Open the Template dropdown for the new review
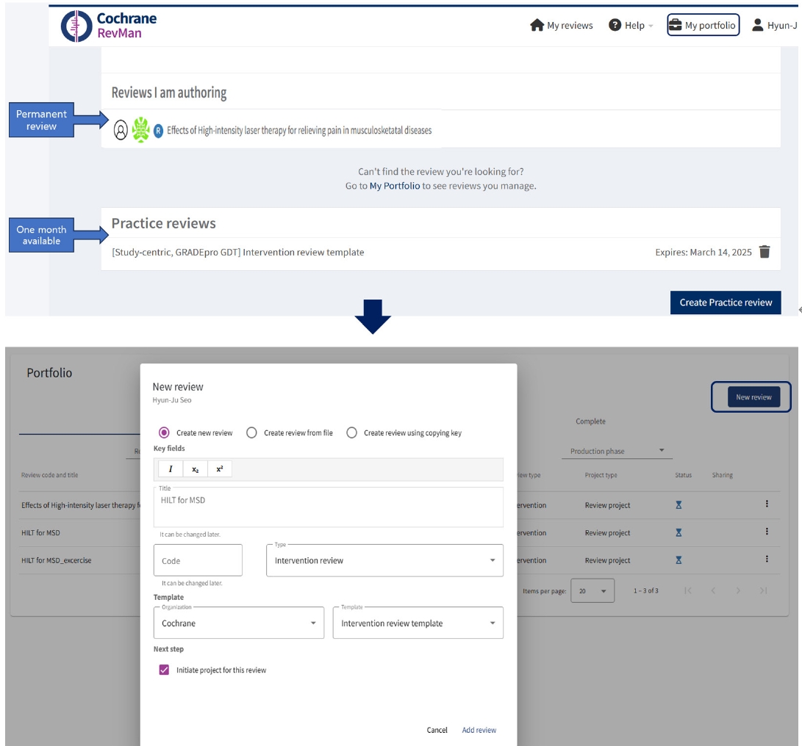This screenshot has width=802, height=746. (418, 623)
